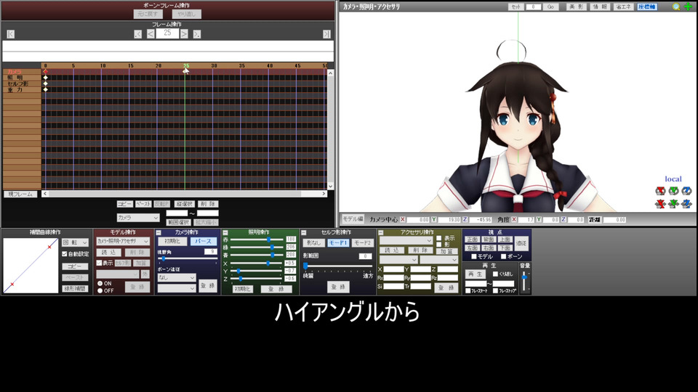Open the right accessory bone dropdown
The height and width of the screenshot is (392, 698).
[x=439, y=260]
